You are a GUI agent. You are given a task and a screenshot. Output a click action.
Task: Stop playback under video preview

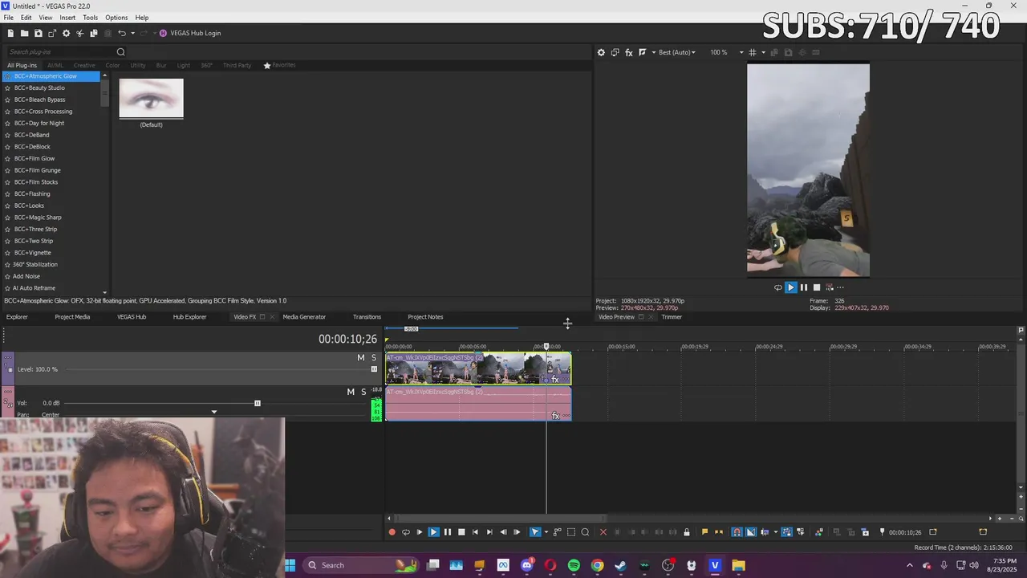click(817, 287)
